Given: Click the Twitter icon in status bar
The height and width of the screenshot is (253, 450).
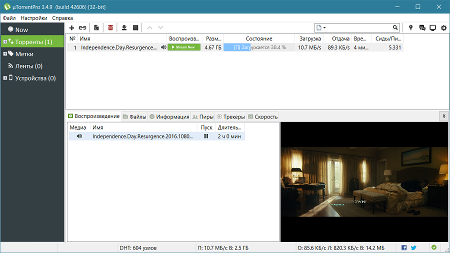Looking at the screenshot, I should 413,247.
